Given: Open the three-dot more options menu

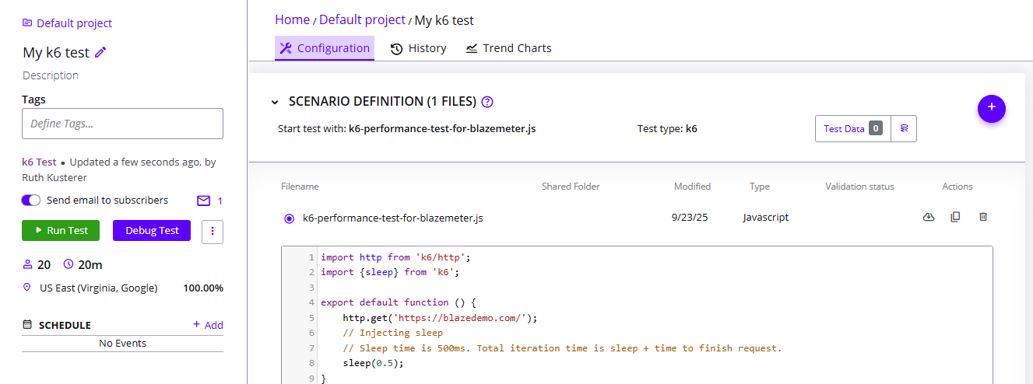Looking at the screenshot, I should tap(213, 231).
